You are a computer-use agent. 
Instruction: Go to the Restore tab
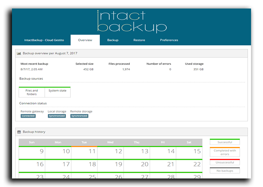point(139,40)
